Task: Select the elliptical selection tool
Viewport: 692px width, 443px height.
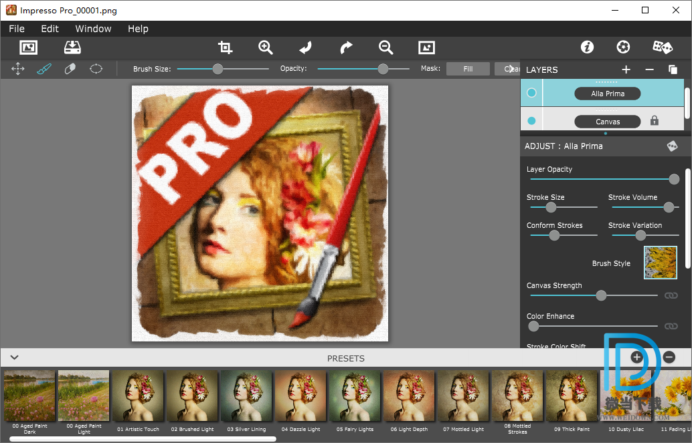Action: (96, 69)
